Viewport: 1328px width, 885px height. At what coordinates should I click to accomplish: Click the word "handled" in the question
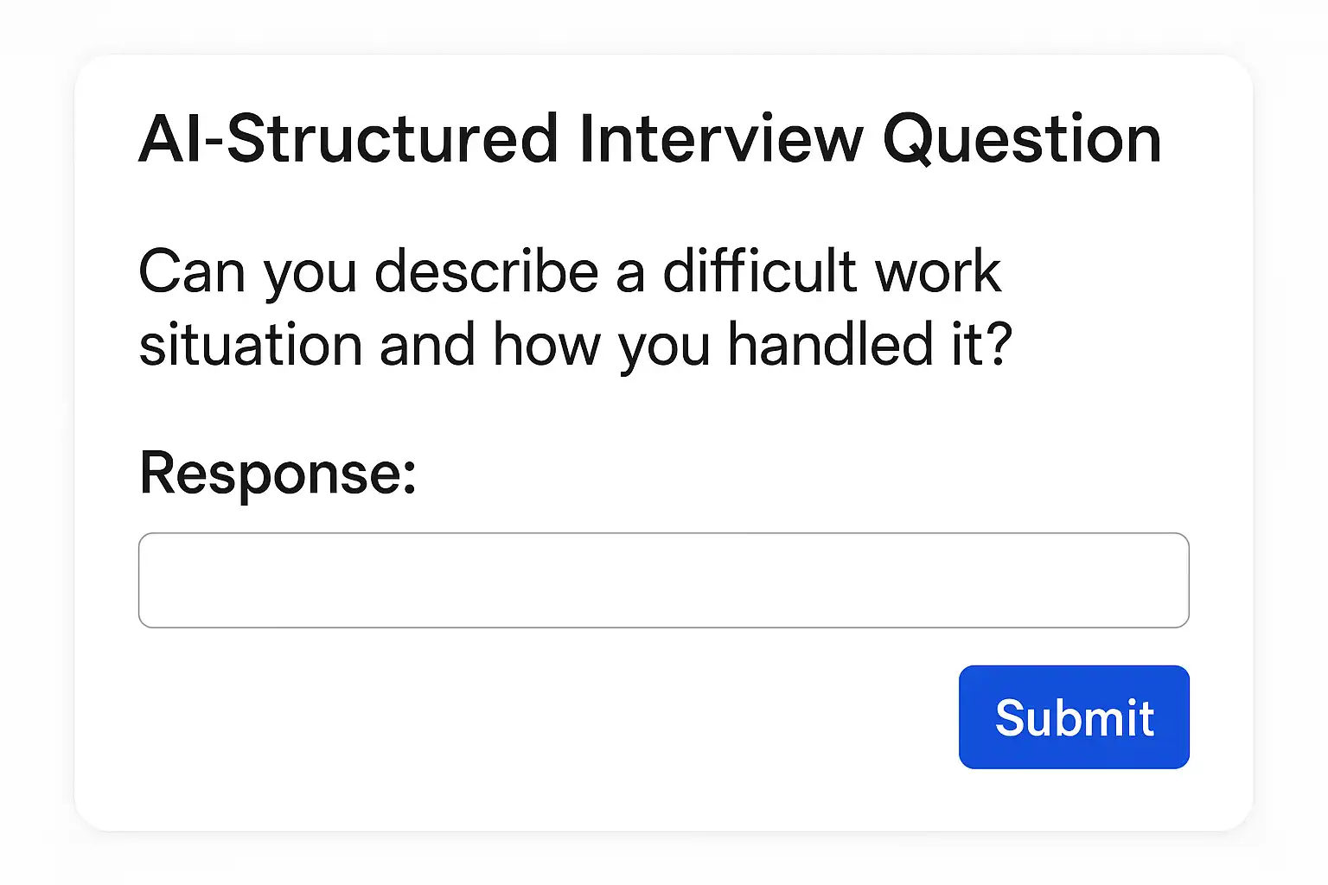point(830,345)
